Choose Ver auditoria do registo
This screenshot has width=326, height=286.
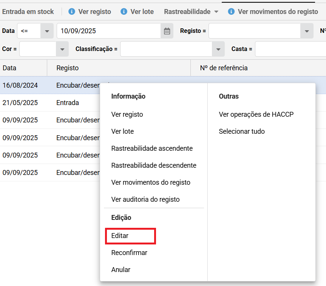(x=145, y=199)
